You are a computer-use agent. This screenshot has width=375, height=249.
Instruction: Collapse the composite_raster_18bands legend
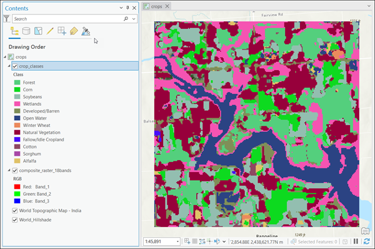[x=9, y=170]
